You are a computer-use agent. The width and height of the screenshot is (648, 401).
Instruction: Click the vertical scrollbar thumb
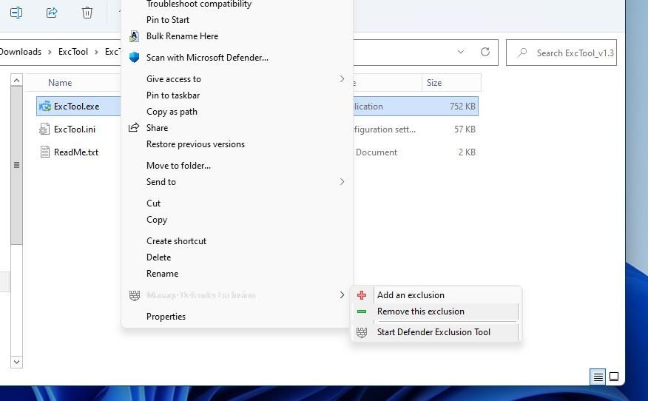click(16, 166)
